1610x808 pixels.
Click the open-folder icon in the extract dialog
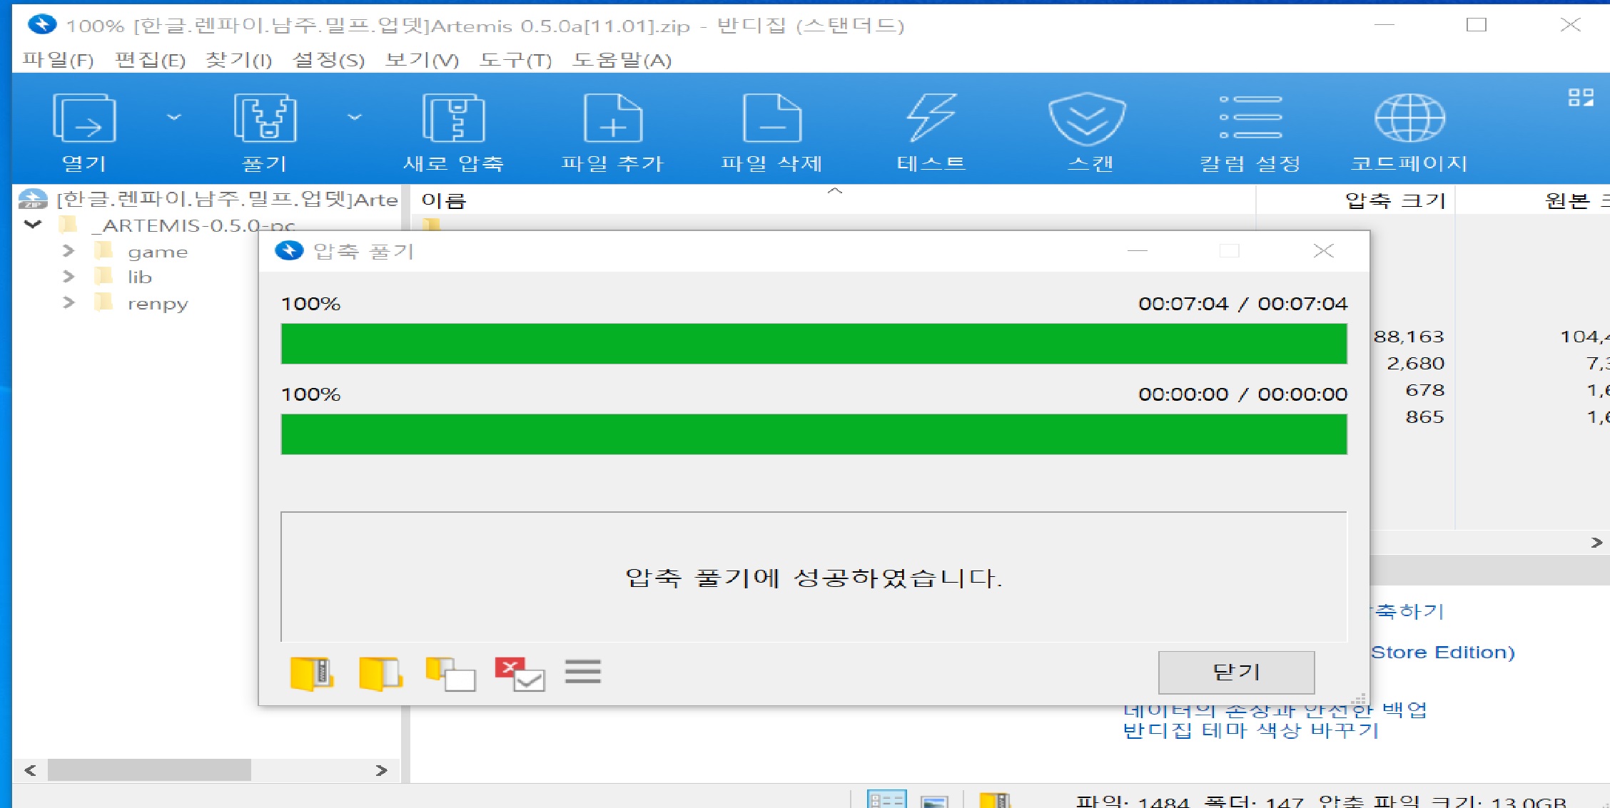click(x=380, y=674)
